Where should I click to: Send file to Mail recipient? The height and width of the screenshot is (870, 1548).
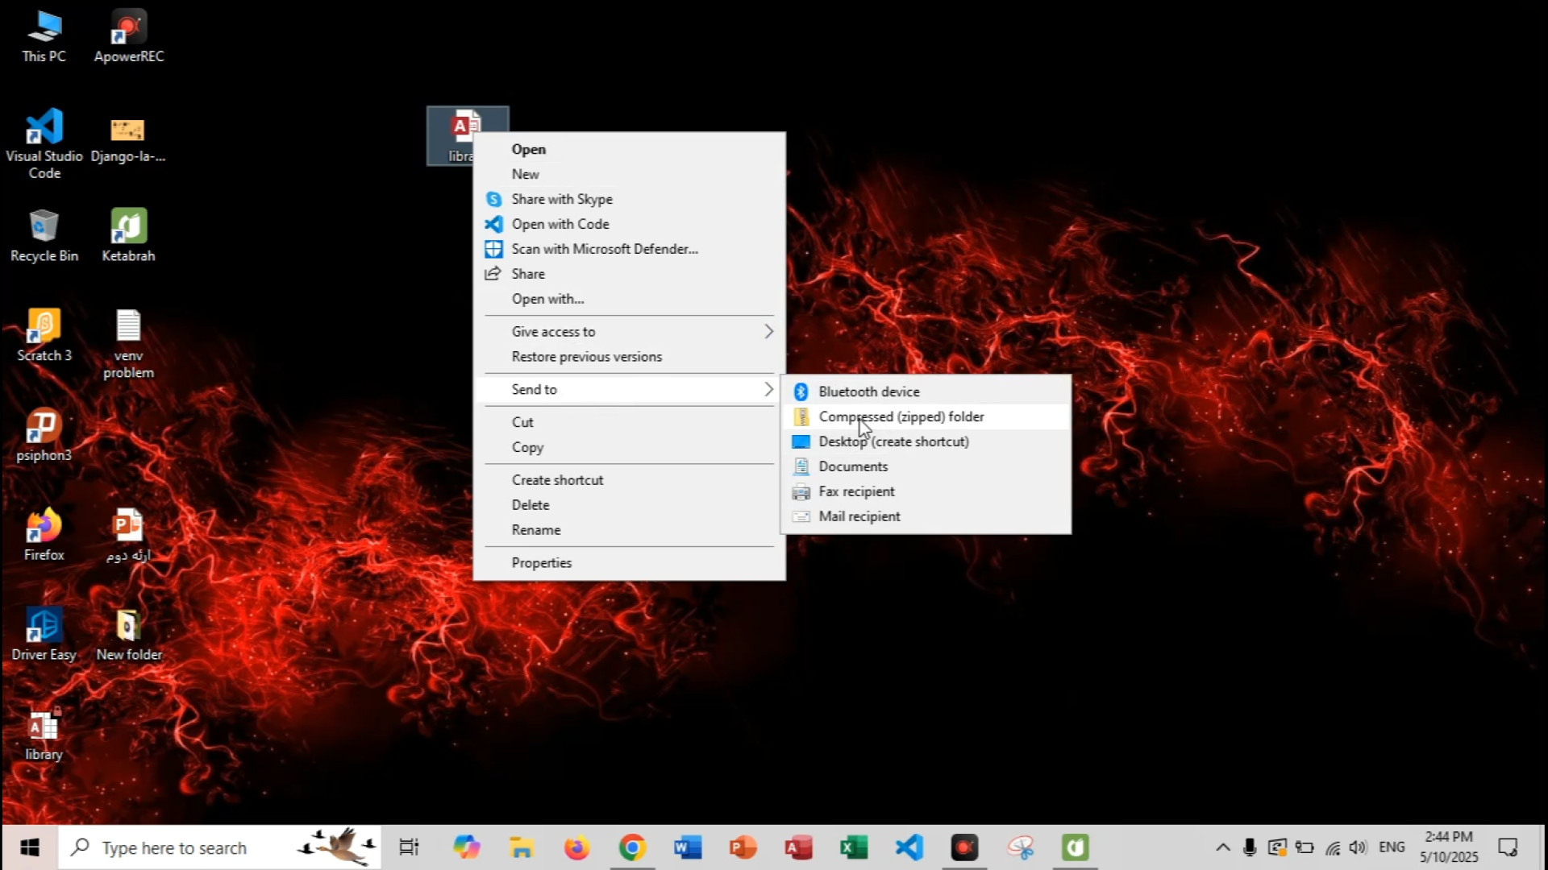(x=859, y=516)
